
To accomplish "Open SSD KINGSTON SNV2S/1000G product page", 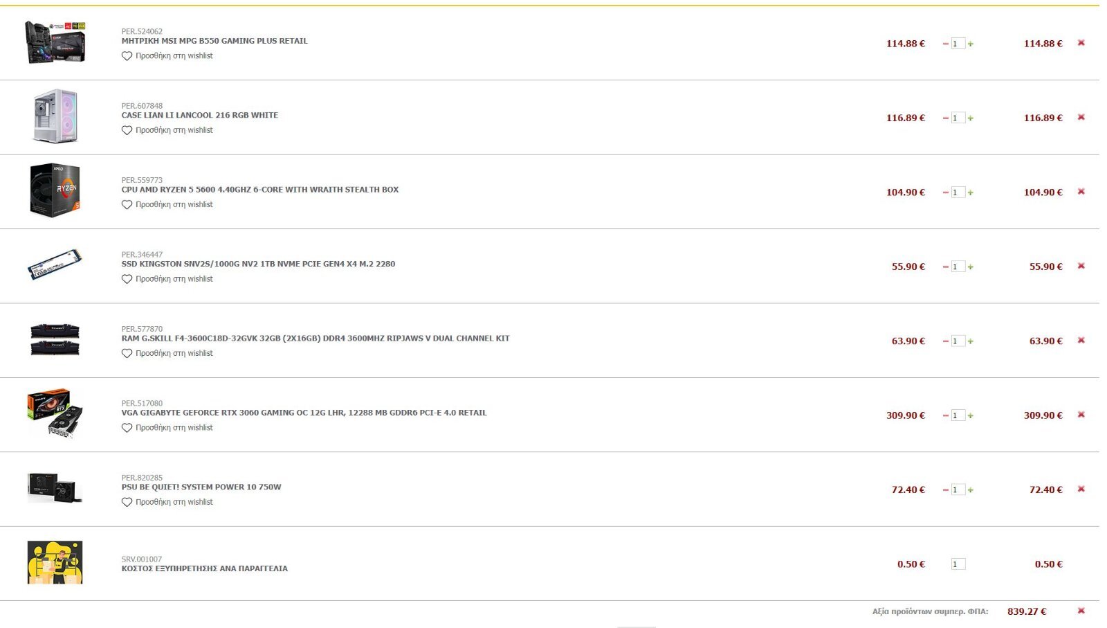I will pyautogui.click(x=258, y=264).
